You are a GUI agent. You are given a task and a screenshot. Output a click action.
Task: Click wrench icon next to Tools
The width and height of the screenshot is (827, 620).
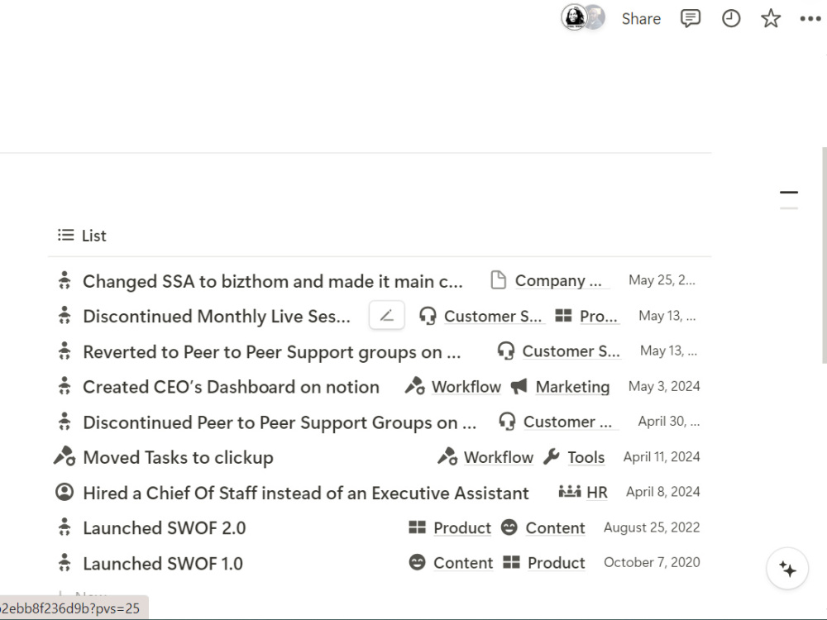551,456
